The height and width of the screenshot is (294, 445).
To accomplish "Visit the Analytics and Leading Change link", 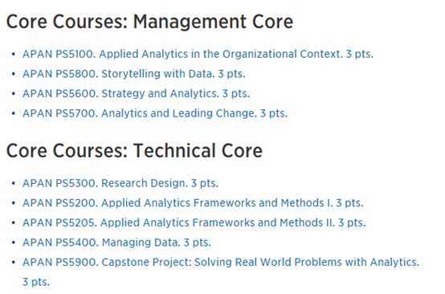I will click(155, 113).
